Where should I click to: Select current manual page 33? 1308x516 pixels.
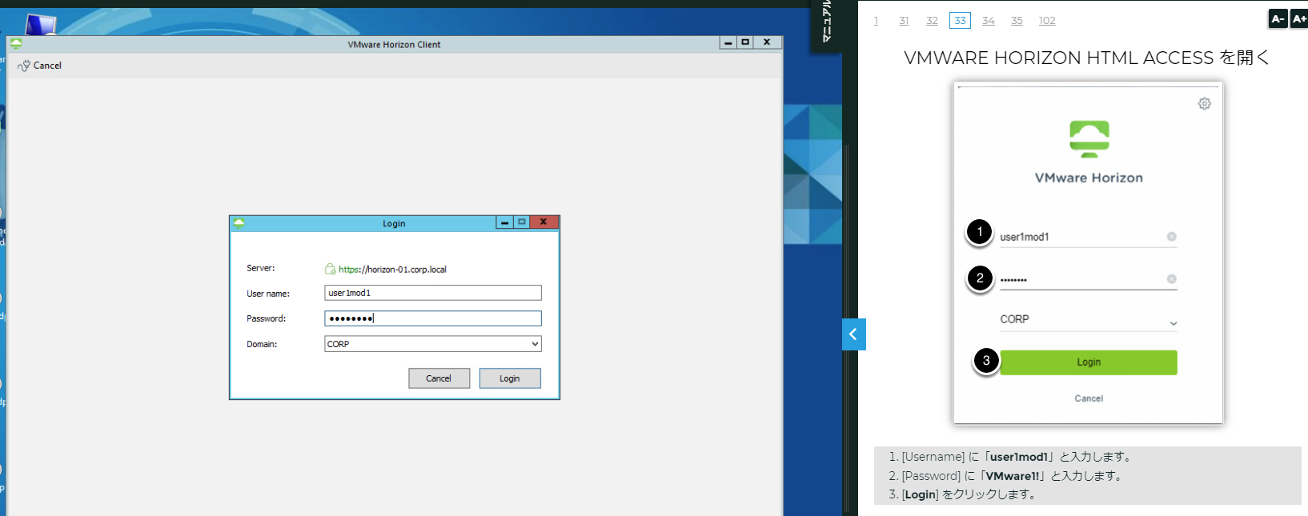[x=960, y=21]
